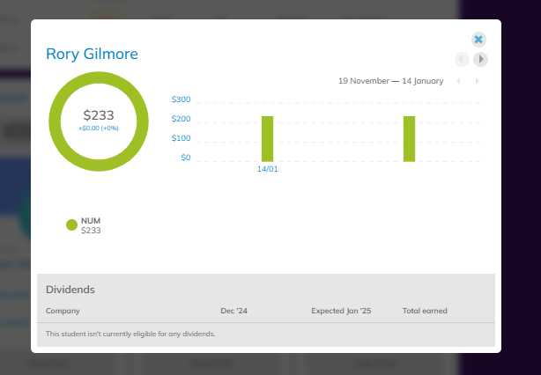This screenshot has width=541, height=375.
Task: Click the green bar above 14/01
Action: click(x=267, y=139)
